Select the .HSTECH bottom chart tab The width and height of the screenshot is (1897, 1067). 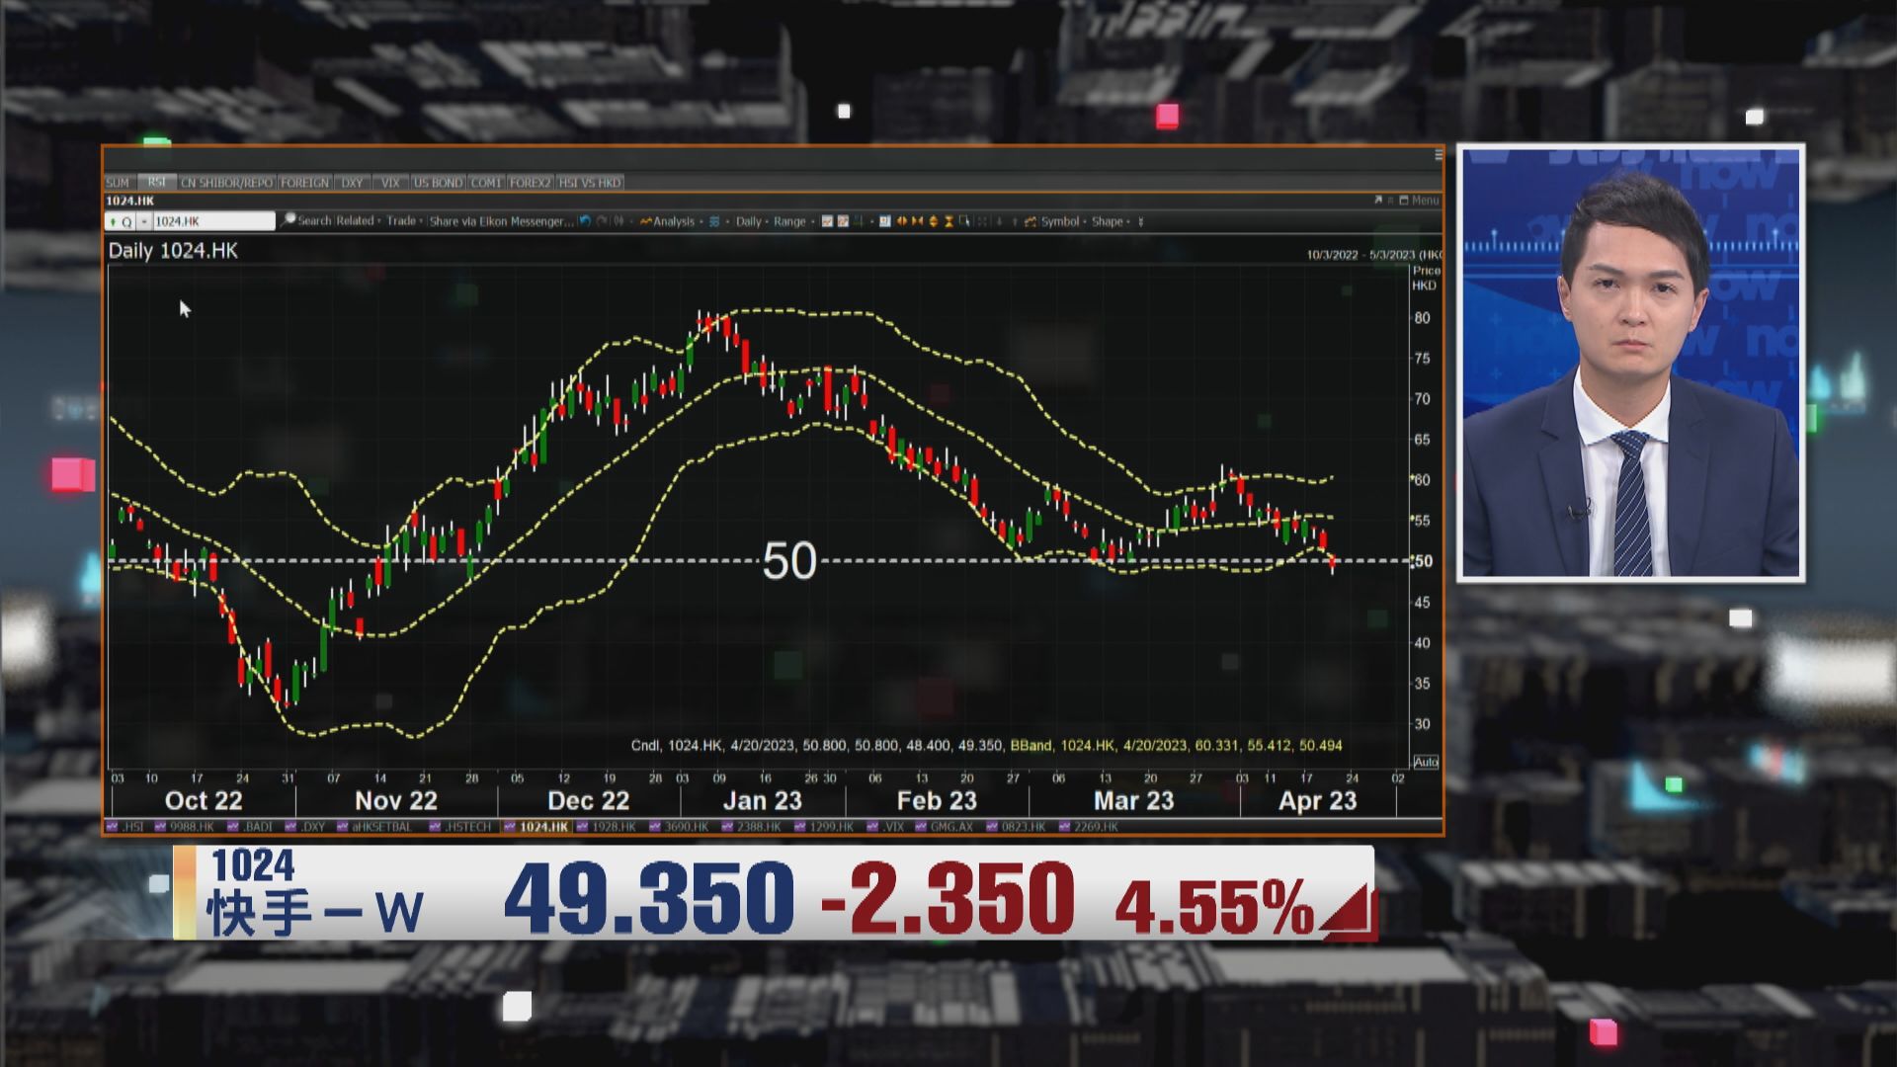(x=462, y=827)
